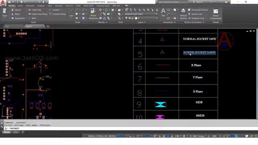Select the Move tool in Modify
258x145 pixels.
coord(100,10)
